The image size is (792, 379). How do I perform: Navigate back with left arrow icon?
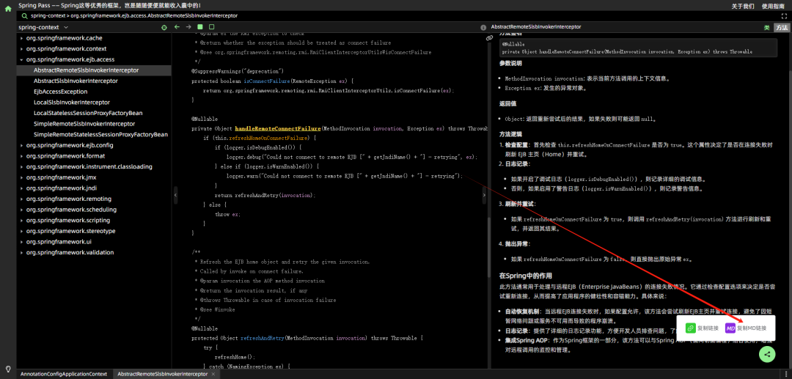pyautogui.click(x=176, y=26)
